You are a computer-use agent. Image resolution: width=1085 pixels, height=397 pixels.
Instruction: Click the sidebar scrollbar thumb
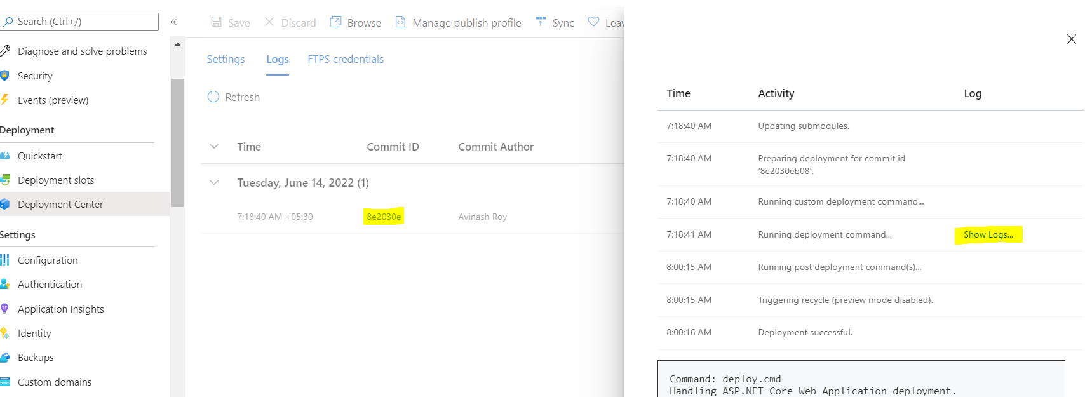[177, 142]
